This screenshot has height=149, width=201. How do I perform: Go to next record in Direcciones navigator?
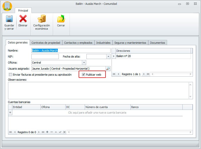point(144,74)
